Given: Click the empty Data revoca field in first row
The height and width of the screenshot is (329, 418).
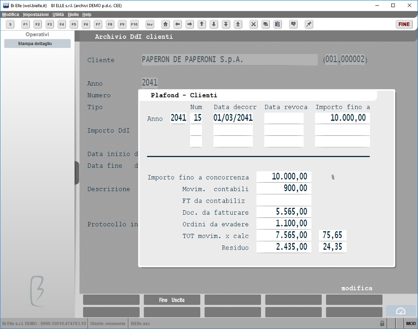Looking at the screenshot, I should coord(284,118).
